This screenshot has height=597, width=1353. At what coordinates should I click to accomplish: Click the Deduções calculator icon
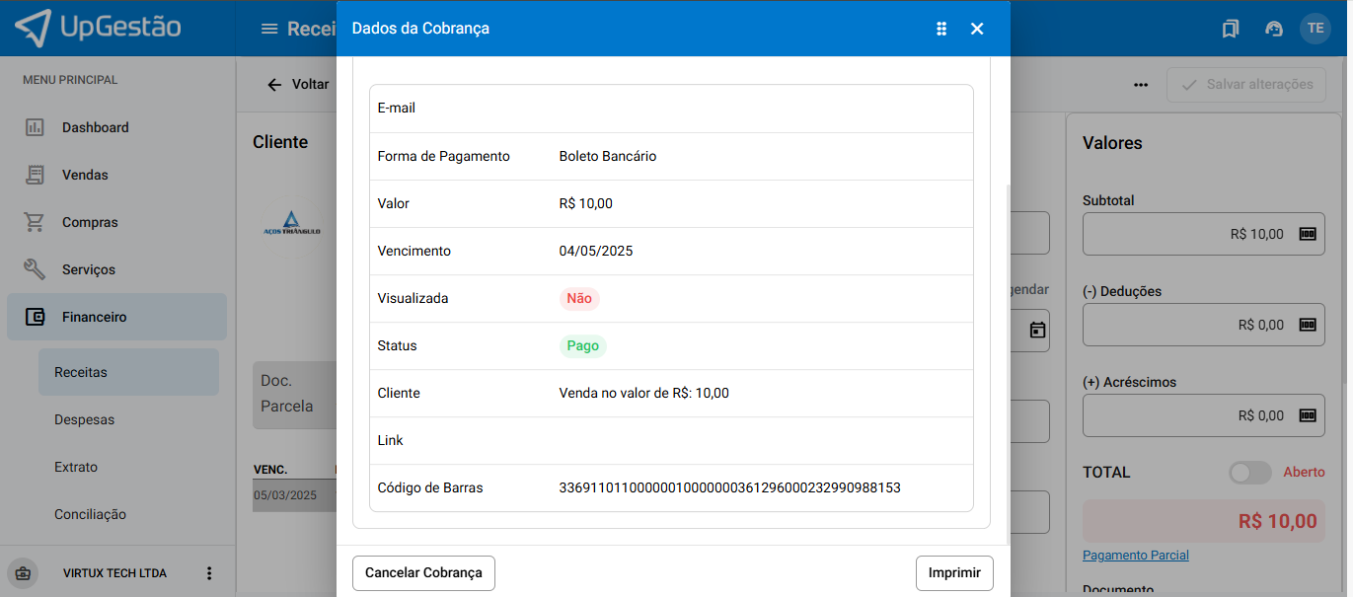1308,325
